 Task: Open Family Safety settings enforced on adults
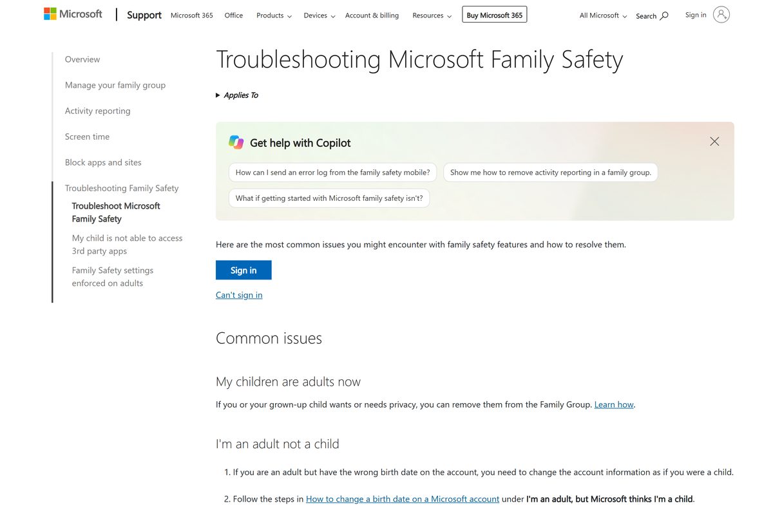click(x=113, y=277)
